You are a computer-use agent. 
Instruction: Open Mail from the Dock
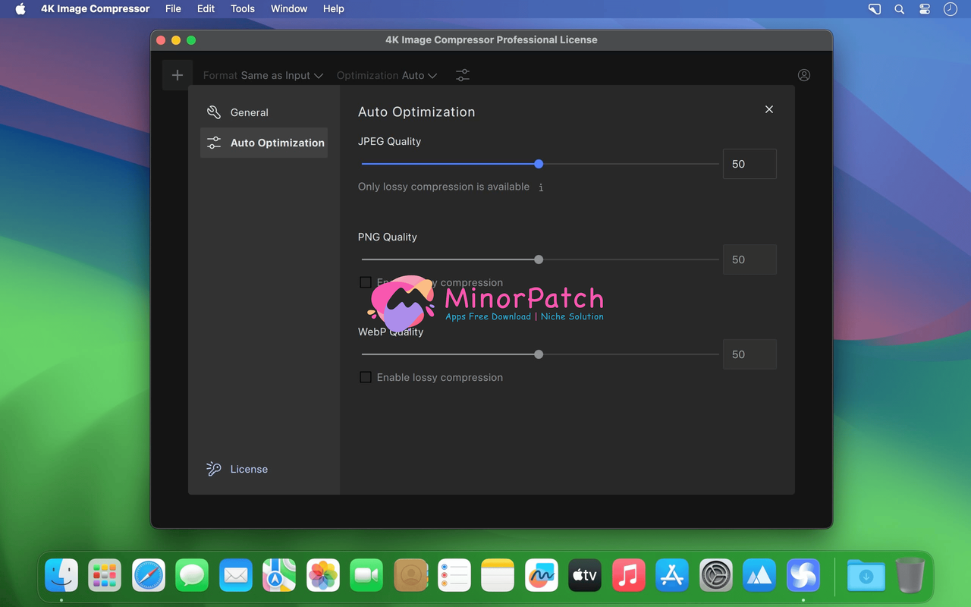click(x=236, y=575)
